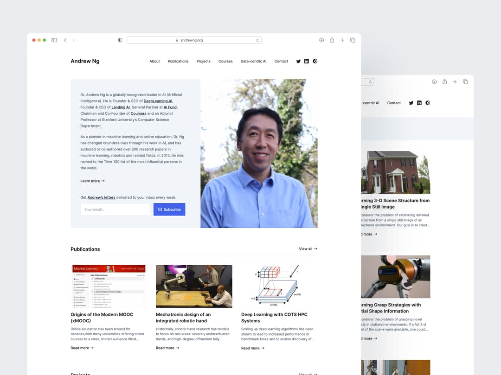The height and width of the screenshot is (375, 501).
Task: Open the Data-centric AI navigation item
Action: tap(253, 61)
